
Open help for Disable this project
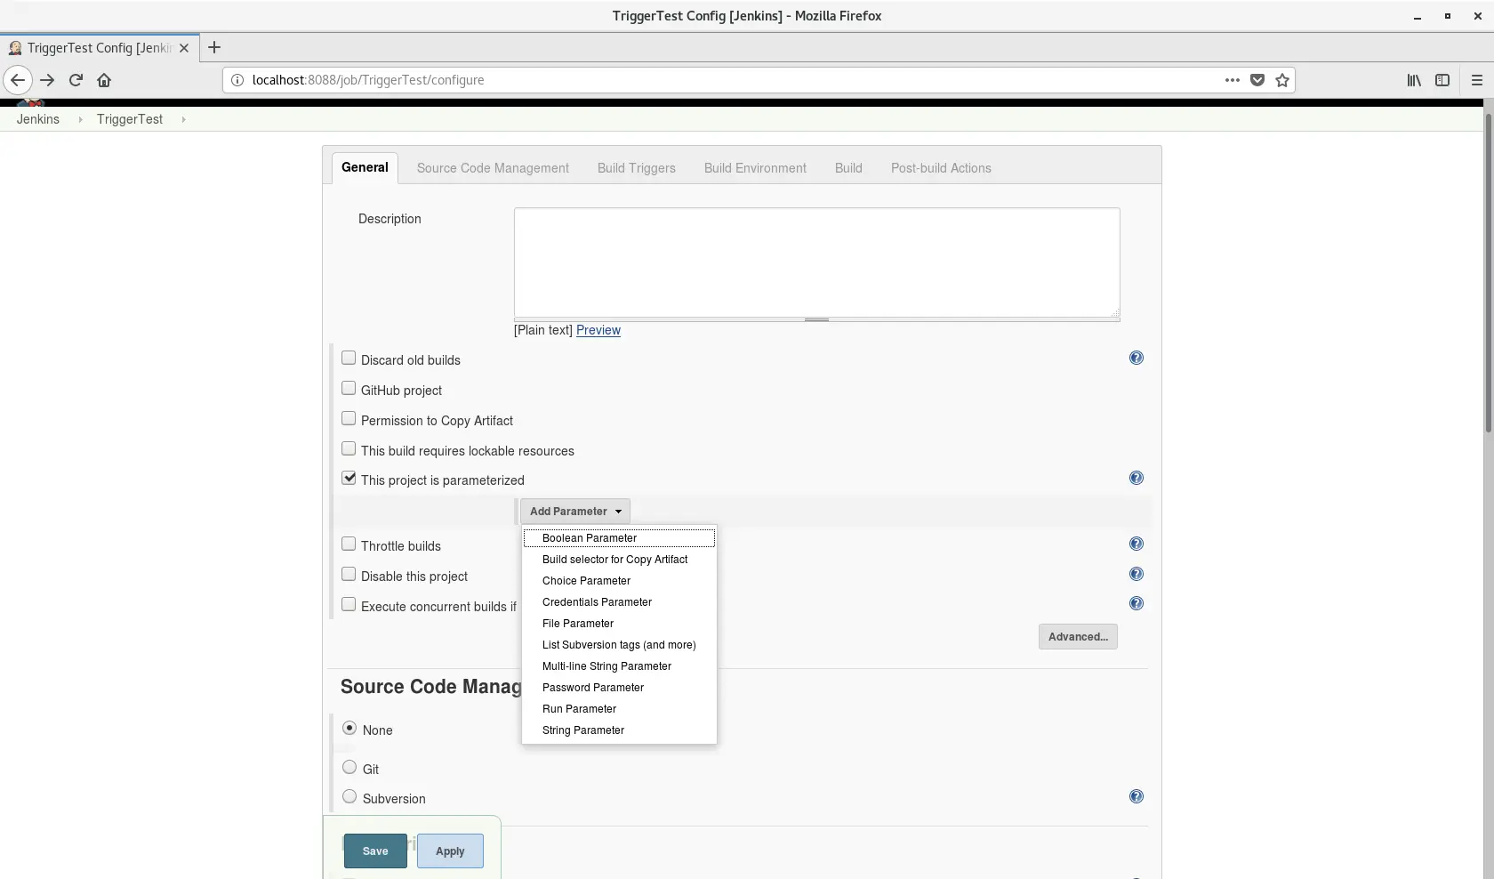pos(1137,574)
